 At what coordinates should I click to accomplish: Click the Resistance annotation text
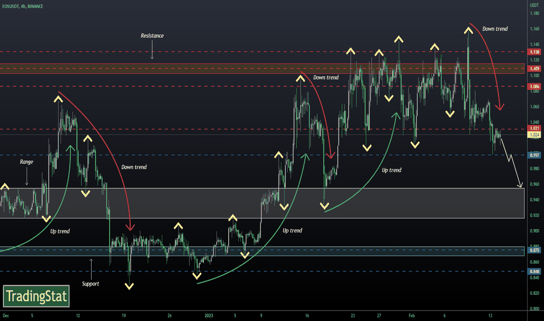[152, 36]
